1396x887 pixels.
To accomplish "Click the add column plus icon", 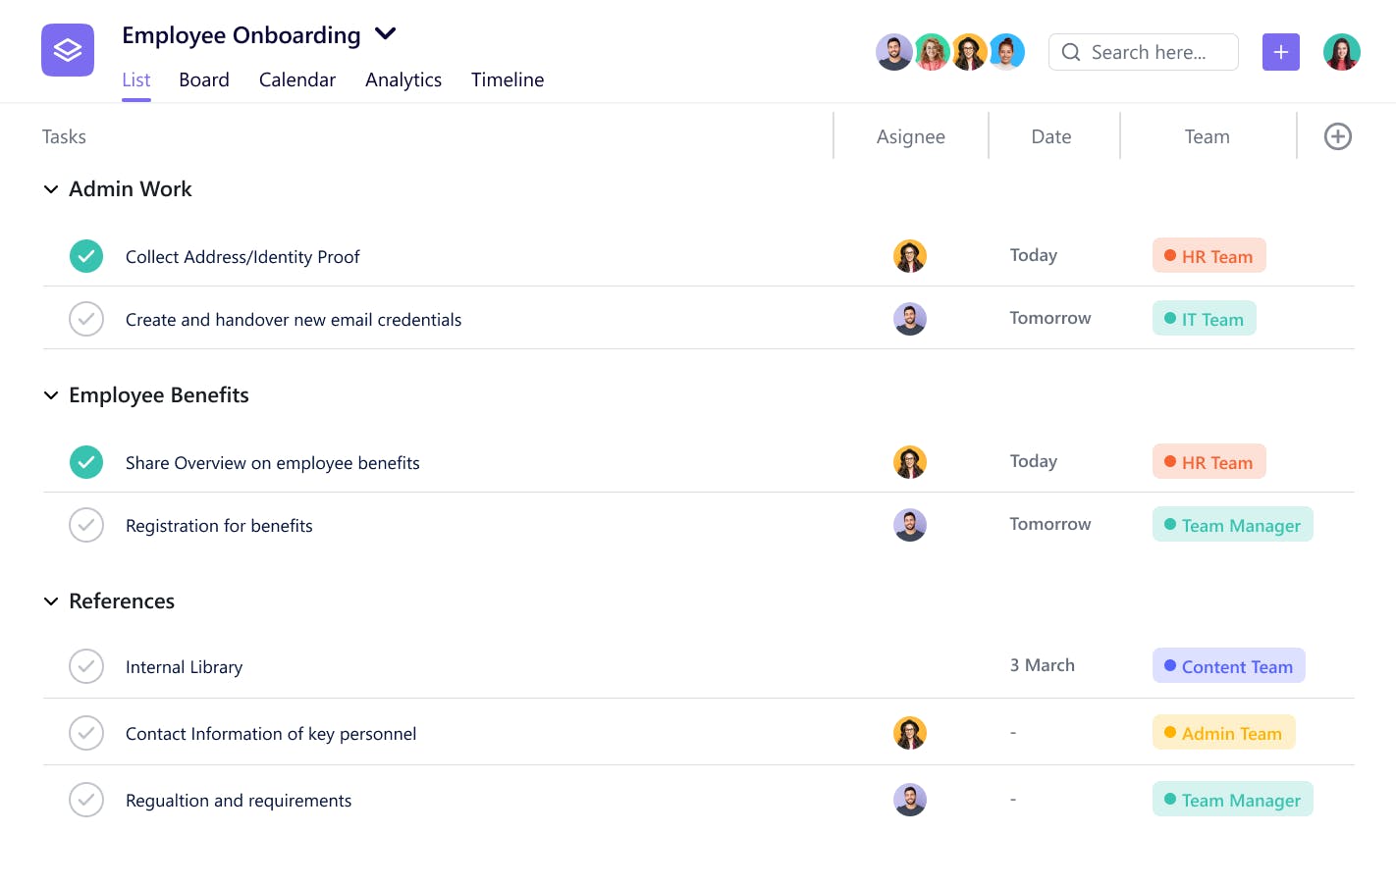I will (1337, 136).
